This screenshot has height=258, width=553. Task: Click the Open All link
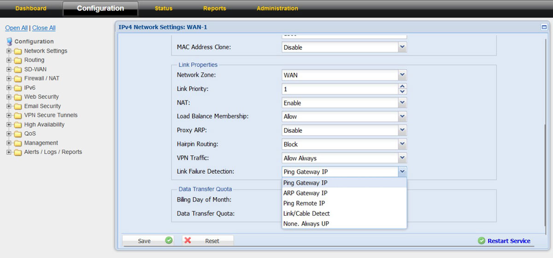(16, 28)
